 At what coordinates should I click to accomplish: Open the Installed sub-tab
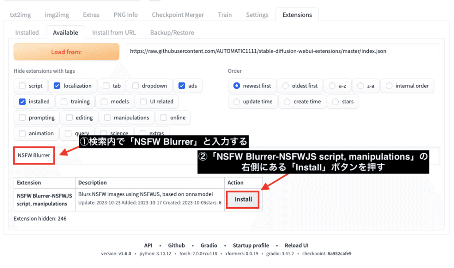tap(27, 32)
